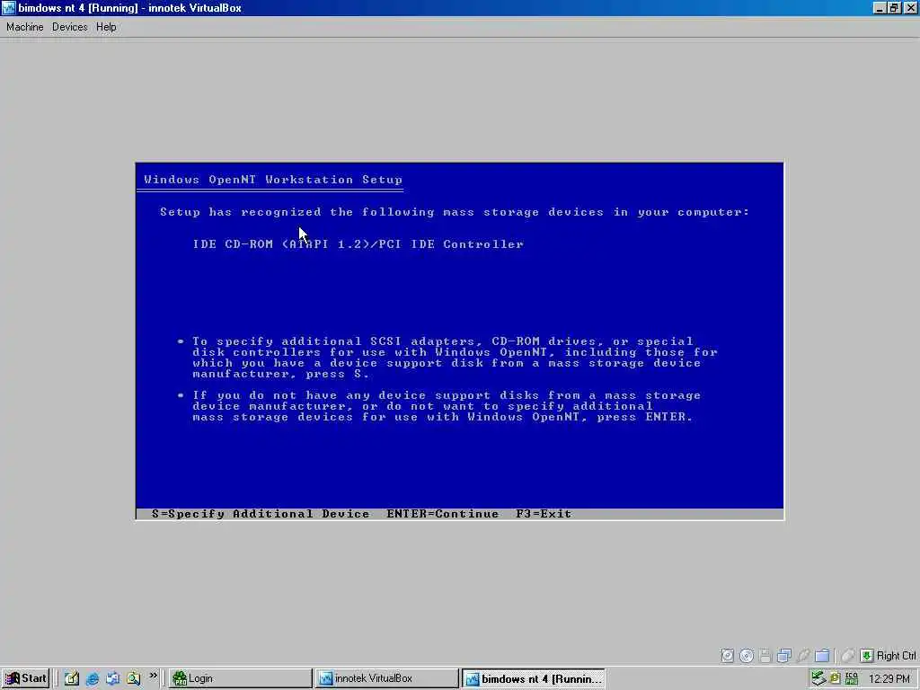Click the network connection tray icon
The height and width of the screenshot is (690, 920).
(818, 678)
